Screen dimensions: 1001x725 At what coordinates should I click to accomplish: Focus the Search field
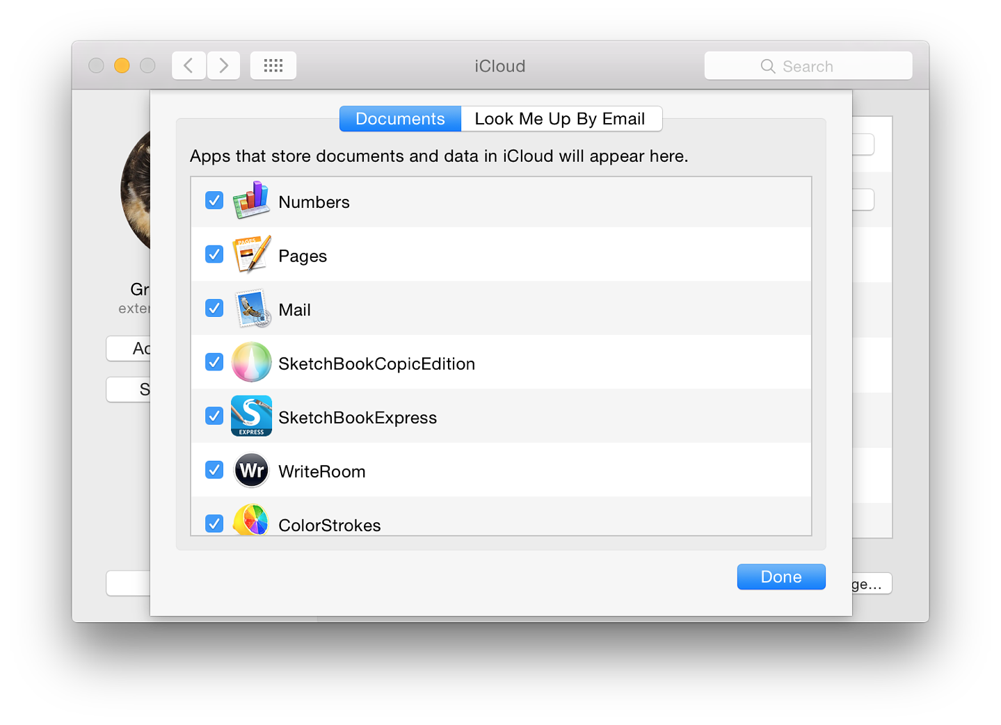coord(808,65)
